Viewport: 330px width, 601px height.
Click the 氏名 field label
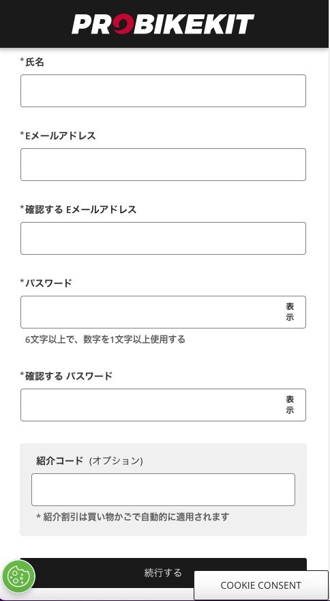[x=32, y=61]
